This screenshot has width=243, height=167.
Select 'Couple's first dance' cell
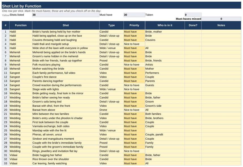click(x=66, y=77)
